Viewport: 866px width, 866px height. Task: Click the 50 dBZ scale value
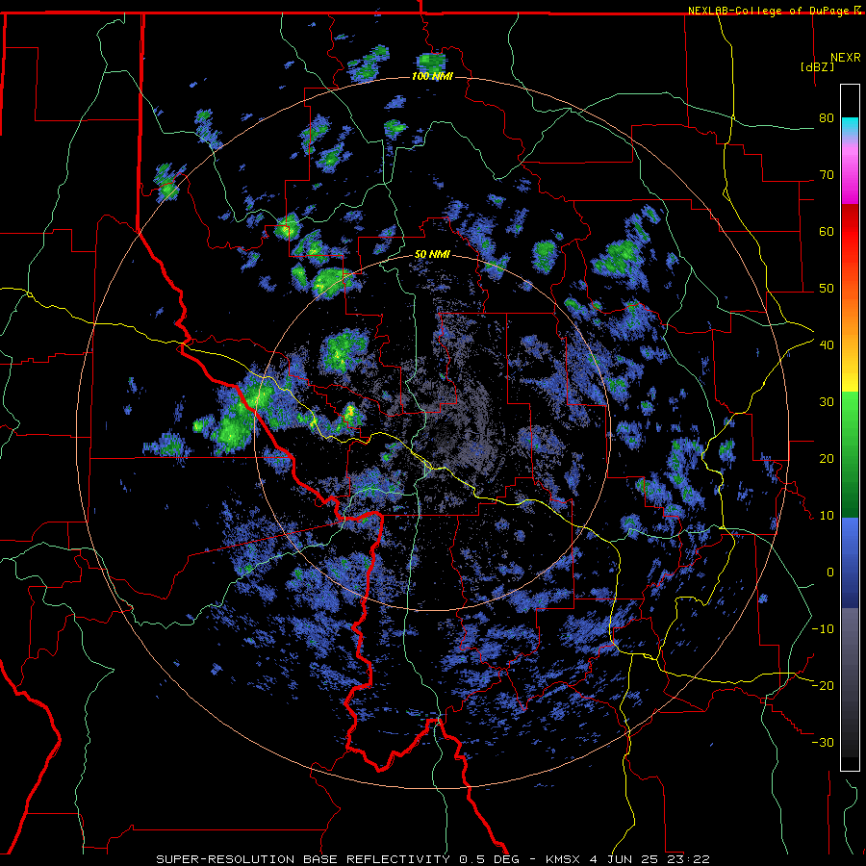(x=827, y=289)
